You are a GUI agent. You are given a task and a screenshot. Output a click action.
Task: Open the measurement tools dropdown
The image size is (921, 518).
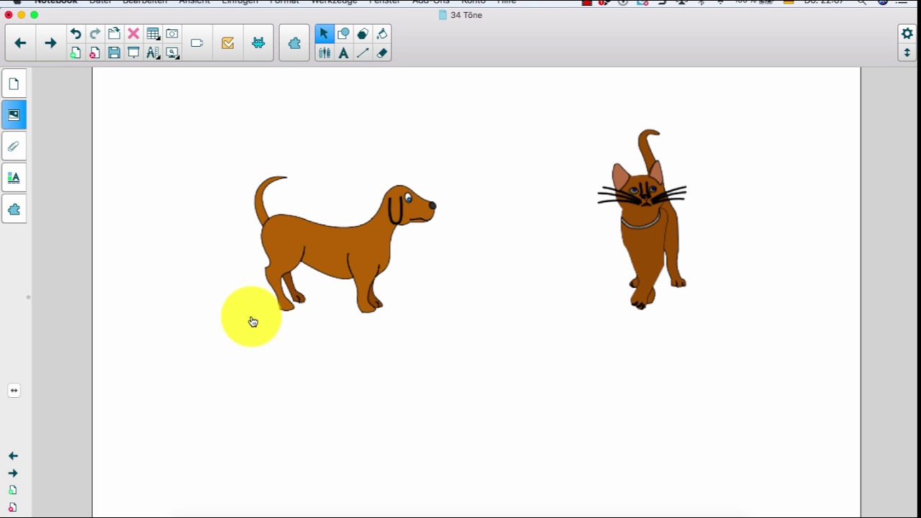pos(153,53)
